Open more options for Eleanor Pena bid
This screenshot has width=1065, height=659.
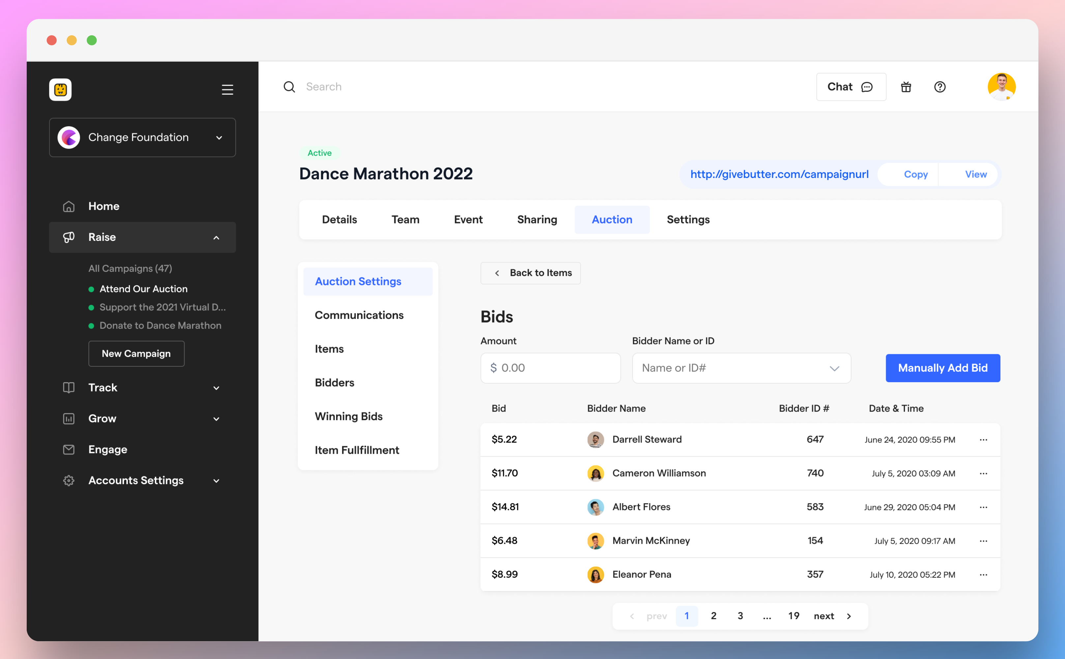tap(984, 574)
